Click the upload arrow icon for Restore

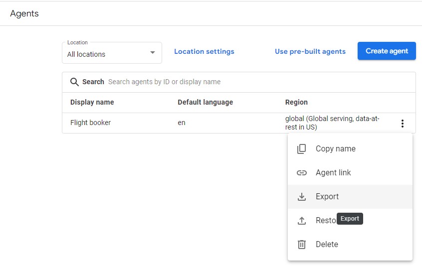[301, 221]
